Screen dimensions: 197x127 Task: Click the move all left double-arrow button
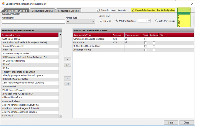[67, 84]
